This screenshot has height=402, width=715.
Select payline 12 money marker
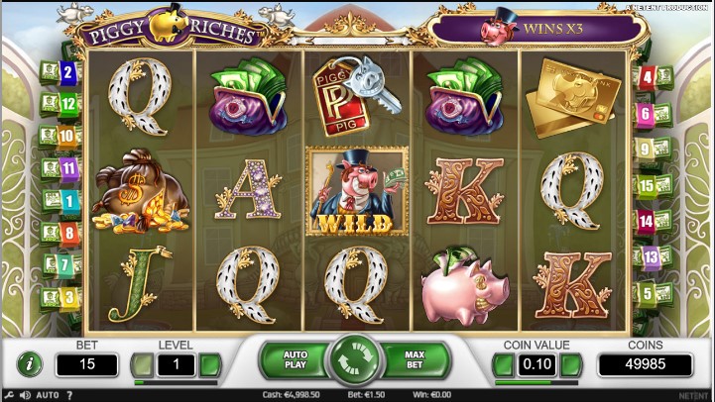pos(60,104)
